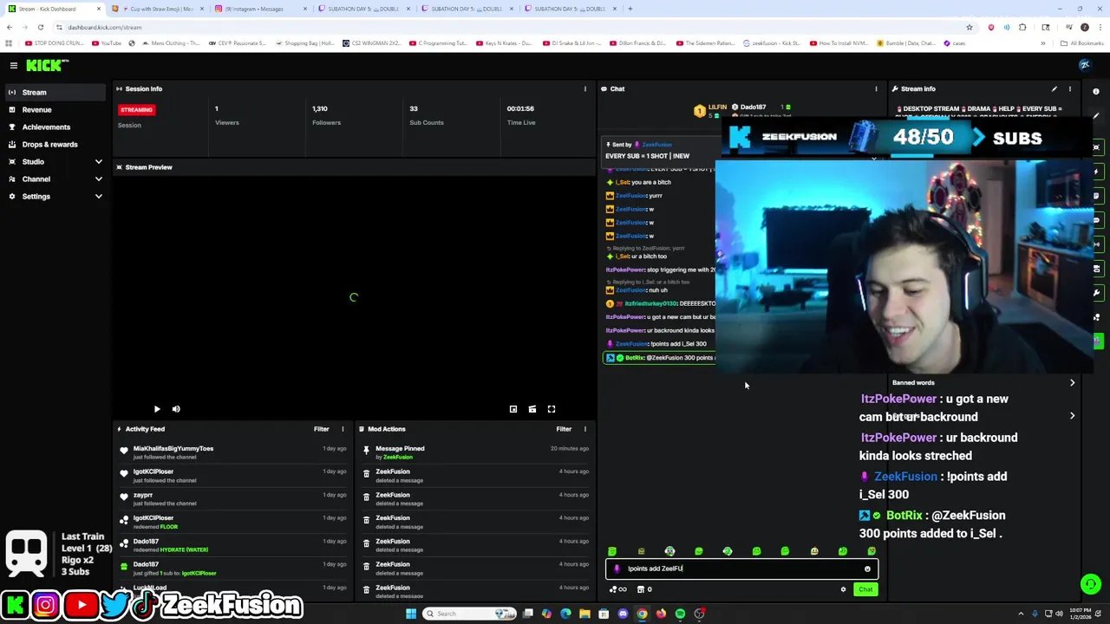Open Session info panel options menu
This screenshot has width=1110, height=624.
pyautogui.click(x=584, y=88)
